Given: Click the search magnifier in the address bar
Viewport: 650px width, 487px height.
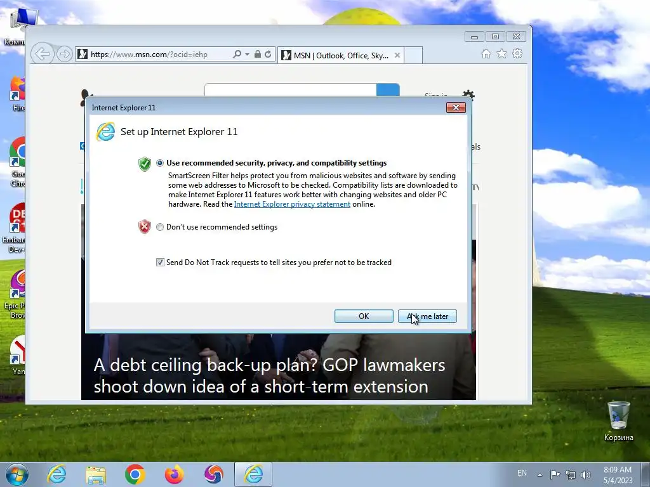Looking at the screenshot, I should click(x=237, y=55).
